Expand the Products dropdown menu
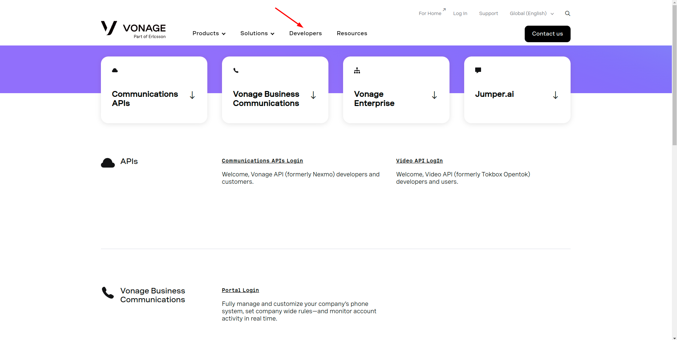 point(209,33)
